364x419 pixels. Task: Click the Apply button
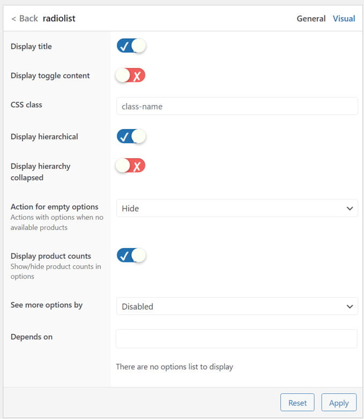coord(339,402)
